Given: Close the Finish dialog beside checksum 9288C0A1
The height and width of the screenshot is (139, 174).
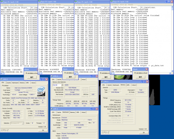Looking at the screenshot, I should point(147,69).
